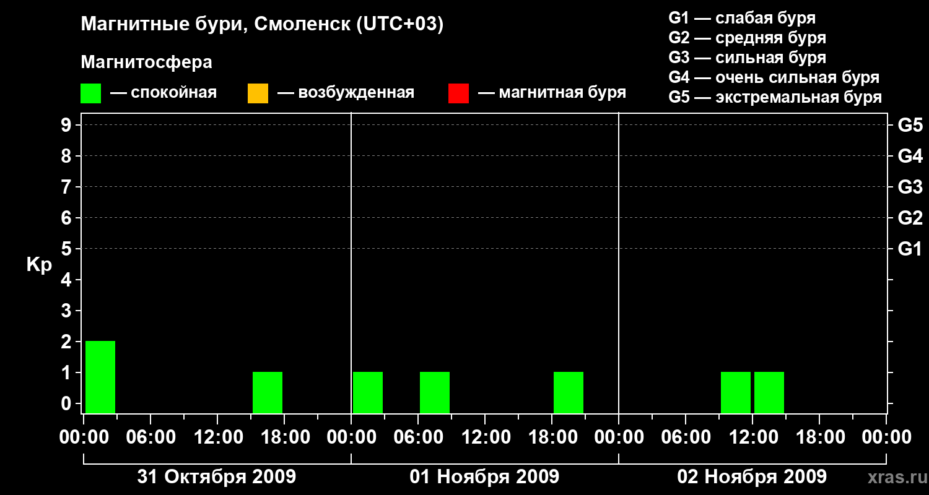Viewport: 929px width, 495px height.
Task: Click the 18:00 tick label under 02 November
Action: pyautogui.click(x=819, y=437)
